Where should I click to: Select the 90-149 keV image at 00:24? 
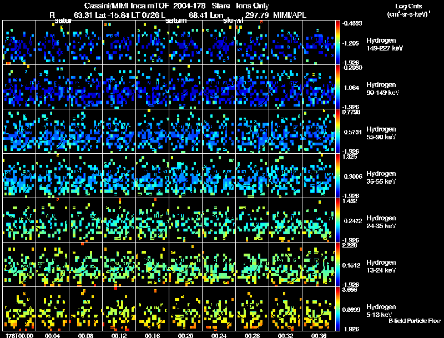219,87
